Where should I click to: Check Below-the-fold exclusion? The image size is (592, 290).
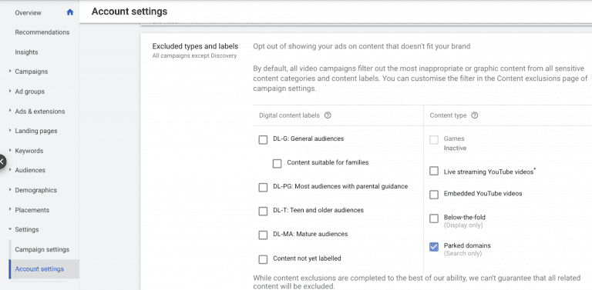coord(434,218)
